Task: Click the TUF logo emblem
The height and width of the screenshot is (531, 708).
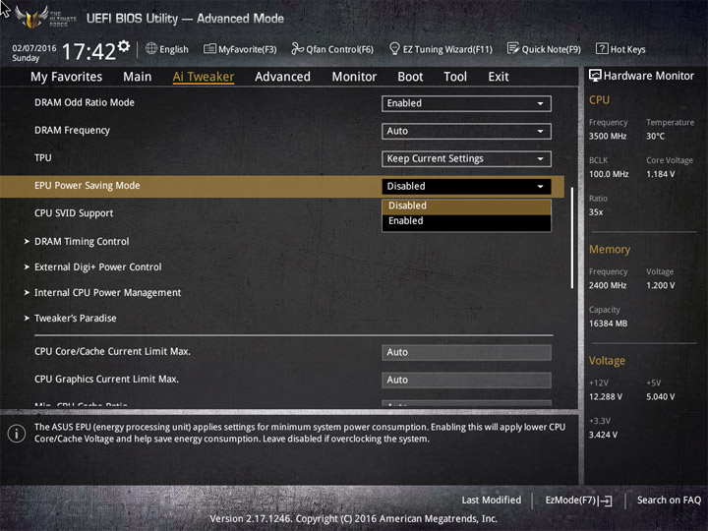Action: (31, 17)
